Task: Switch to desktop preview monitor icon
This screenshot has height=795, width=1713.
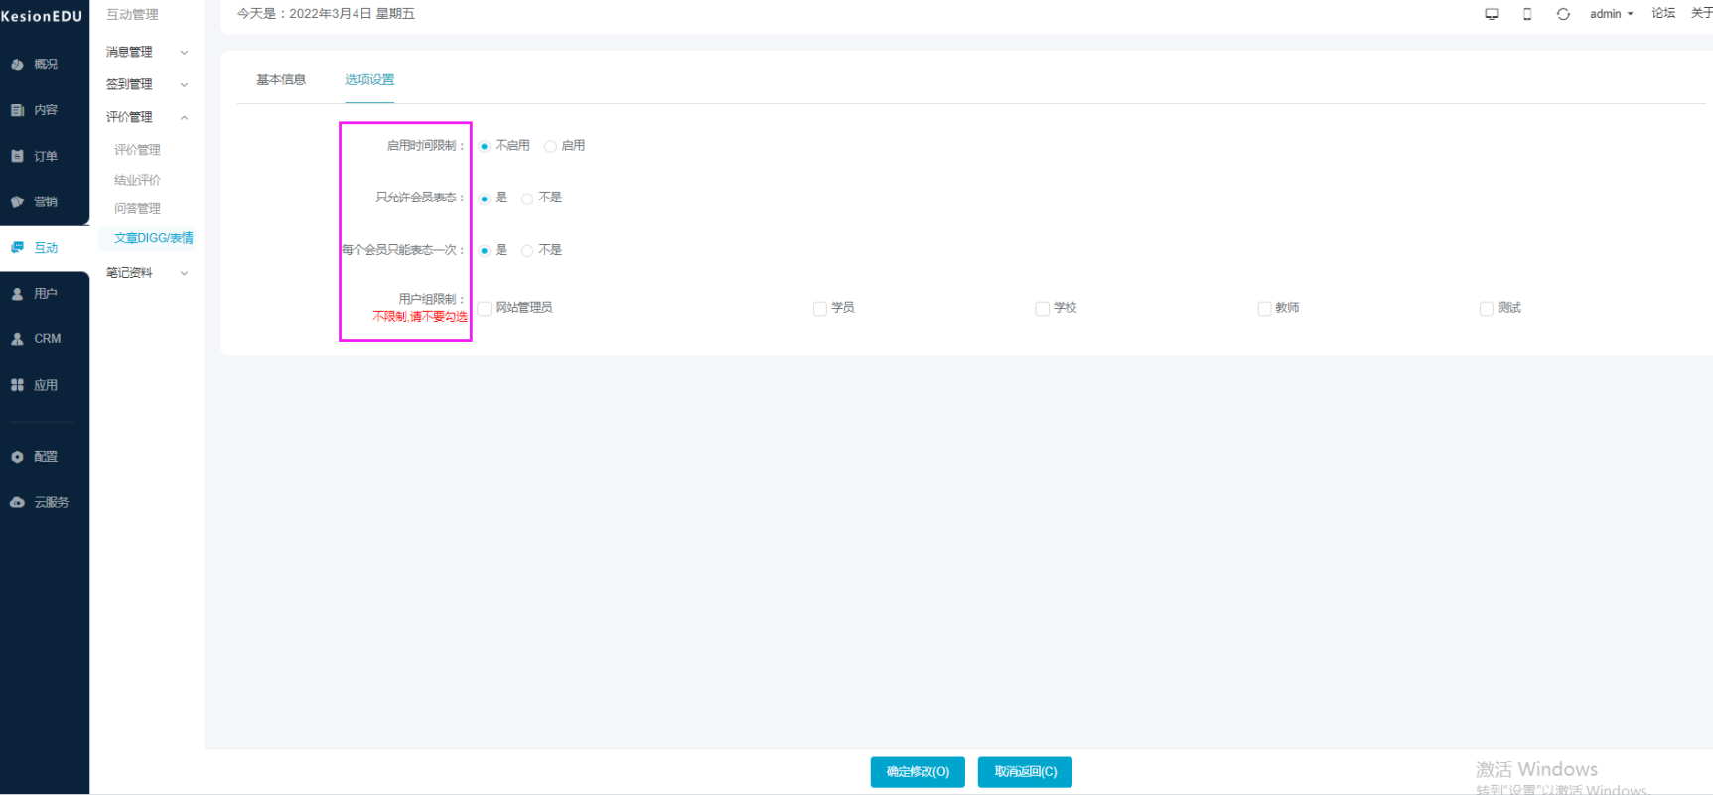Action: tap(1492, 14)
